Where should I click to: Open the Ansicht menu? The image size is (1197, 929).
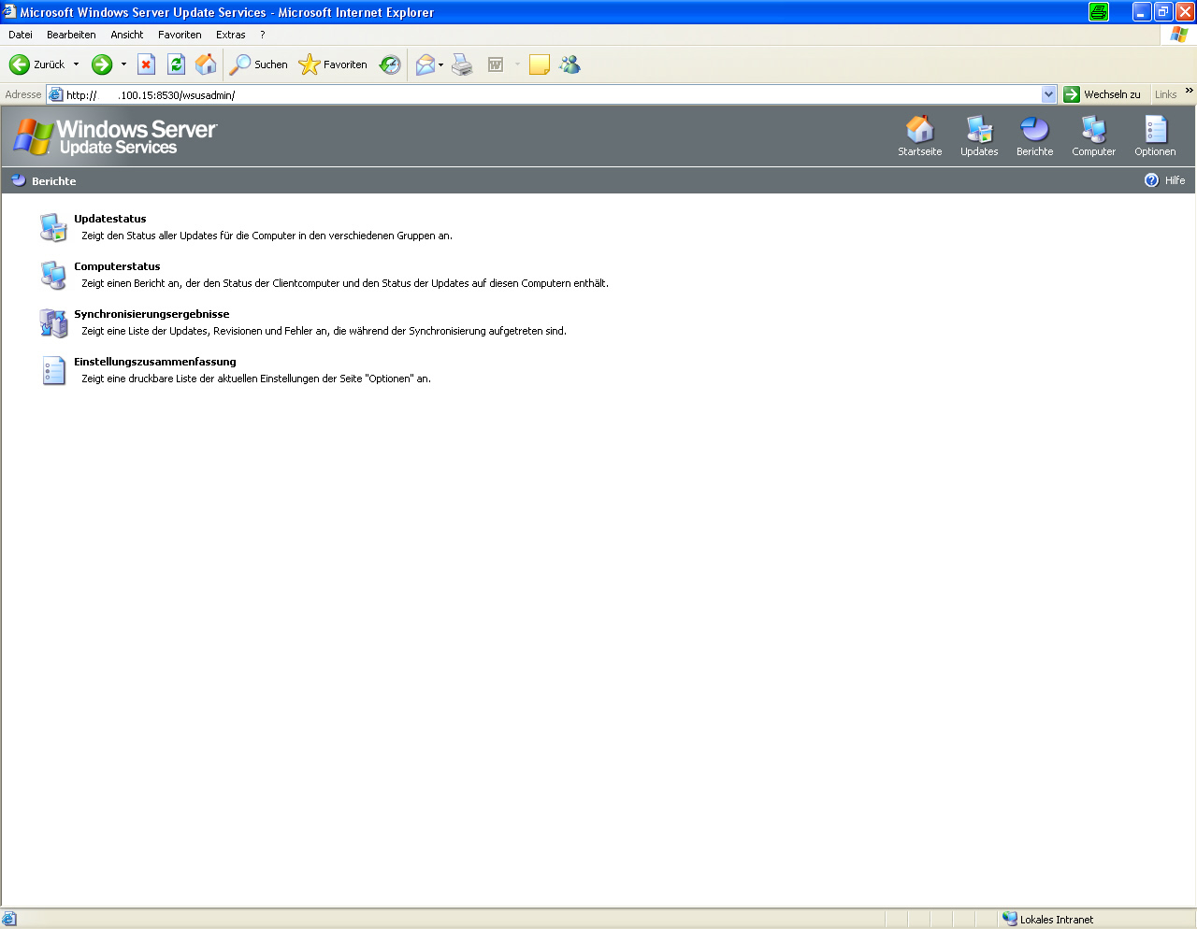[x=127, y=35]
